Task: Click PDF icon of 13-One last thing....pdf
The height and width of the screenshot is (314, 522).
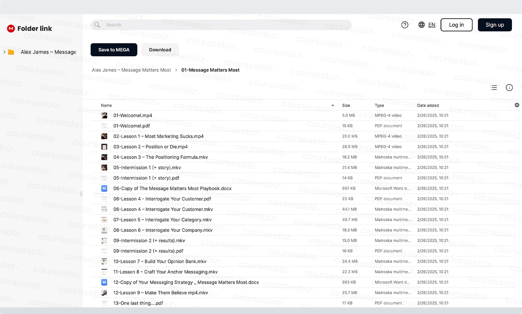Action: 104,303
